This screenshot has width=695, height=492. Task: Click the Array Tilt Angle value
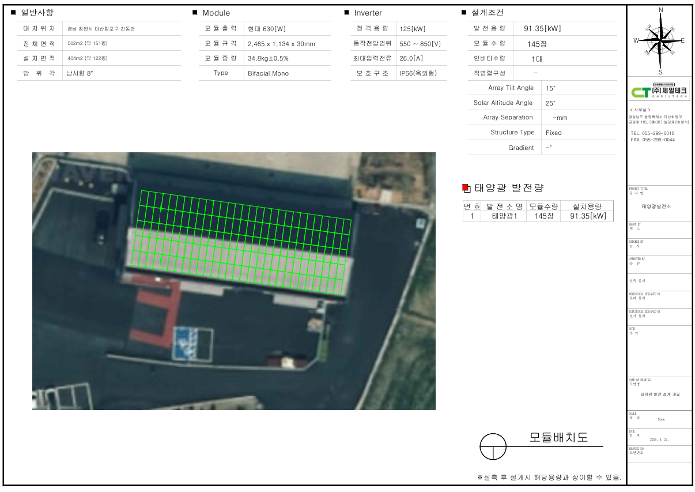(x=550, y=88)
